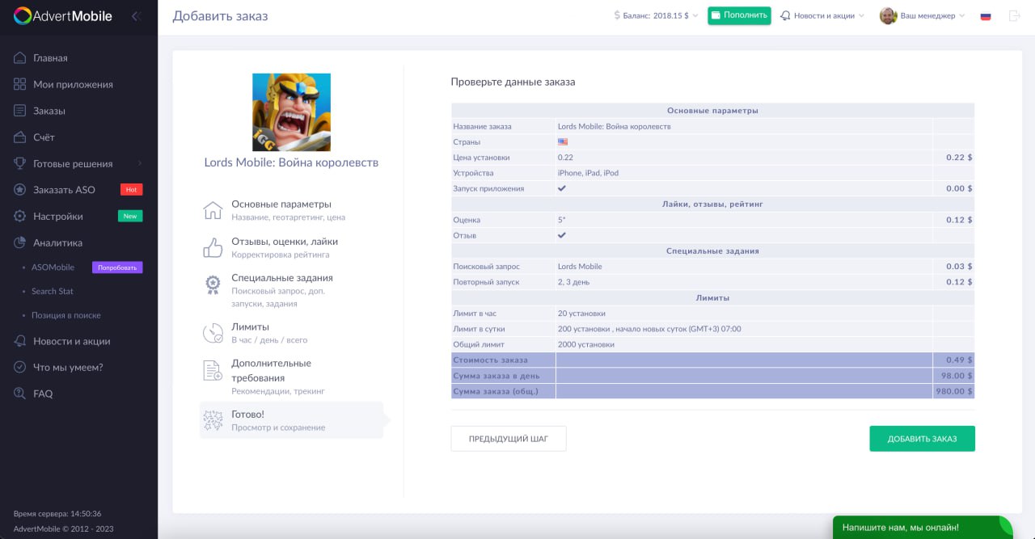Image resolution: width=1035 pixels, height=539 pixels.
Task: Click the Попробовать badge
Action: (x=117, y=267)
